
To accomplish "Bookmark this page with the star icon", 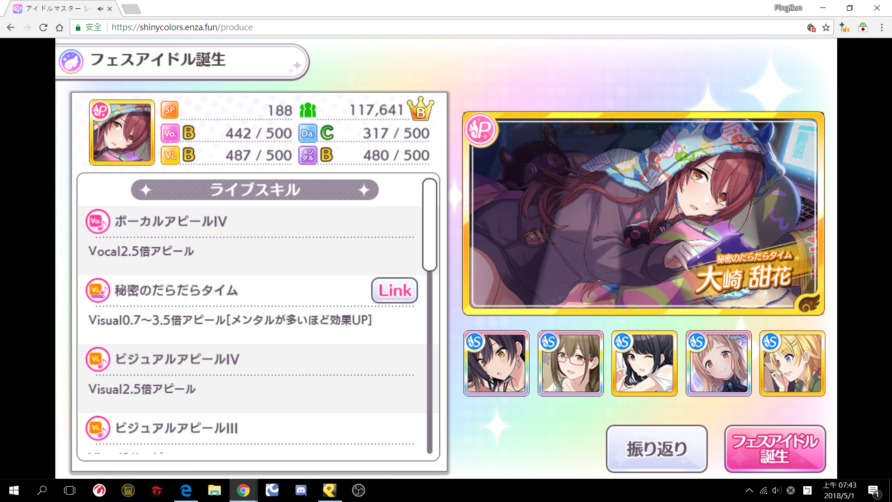I will 826,27.
